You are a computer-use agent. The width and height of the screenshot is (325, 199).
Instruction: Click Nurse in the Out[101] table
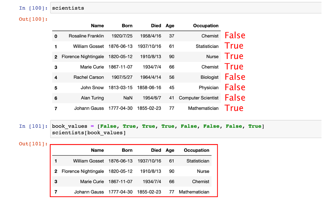(x=203, y=171)
